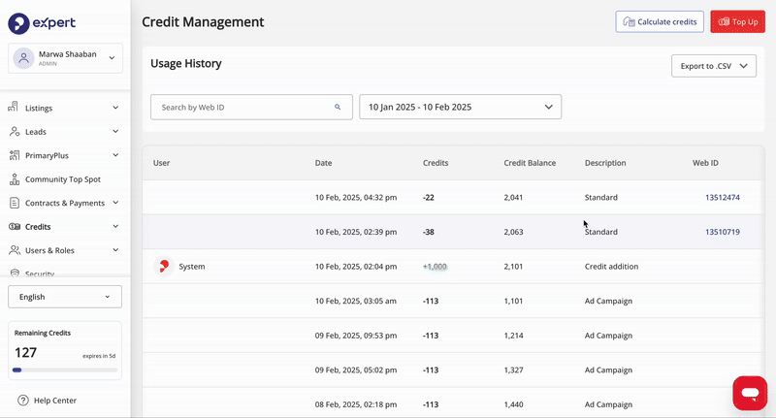
Task: Click the +1,000 credits value
Action: pos(435,267)
